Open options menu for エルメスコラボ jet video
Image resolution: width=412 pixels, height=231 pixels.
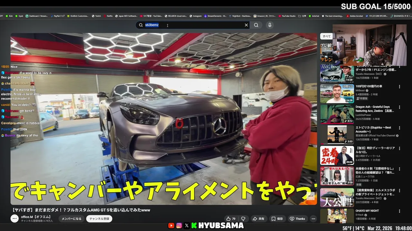(399, 190)
